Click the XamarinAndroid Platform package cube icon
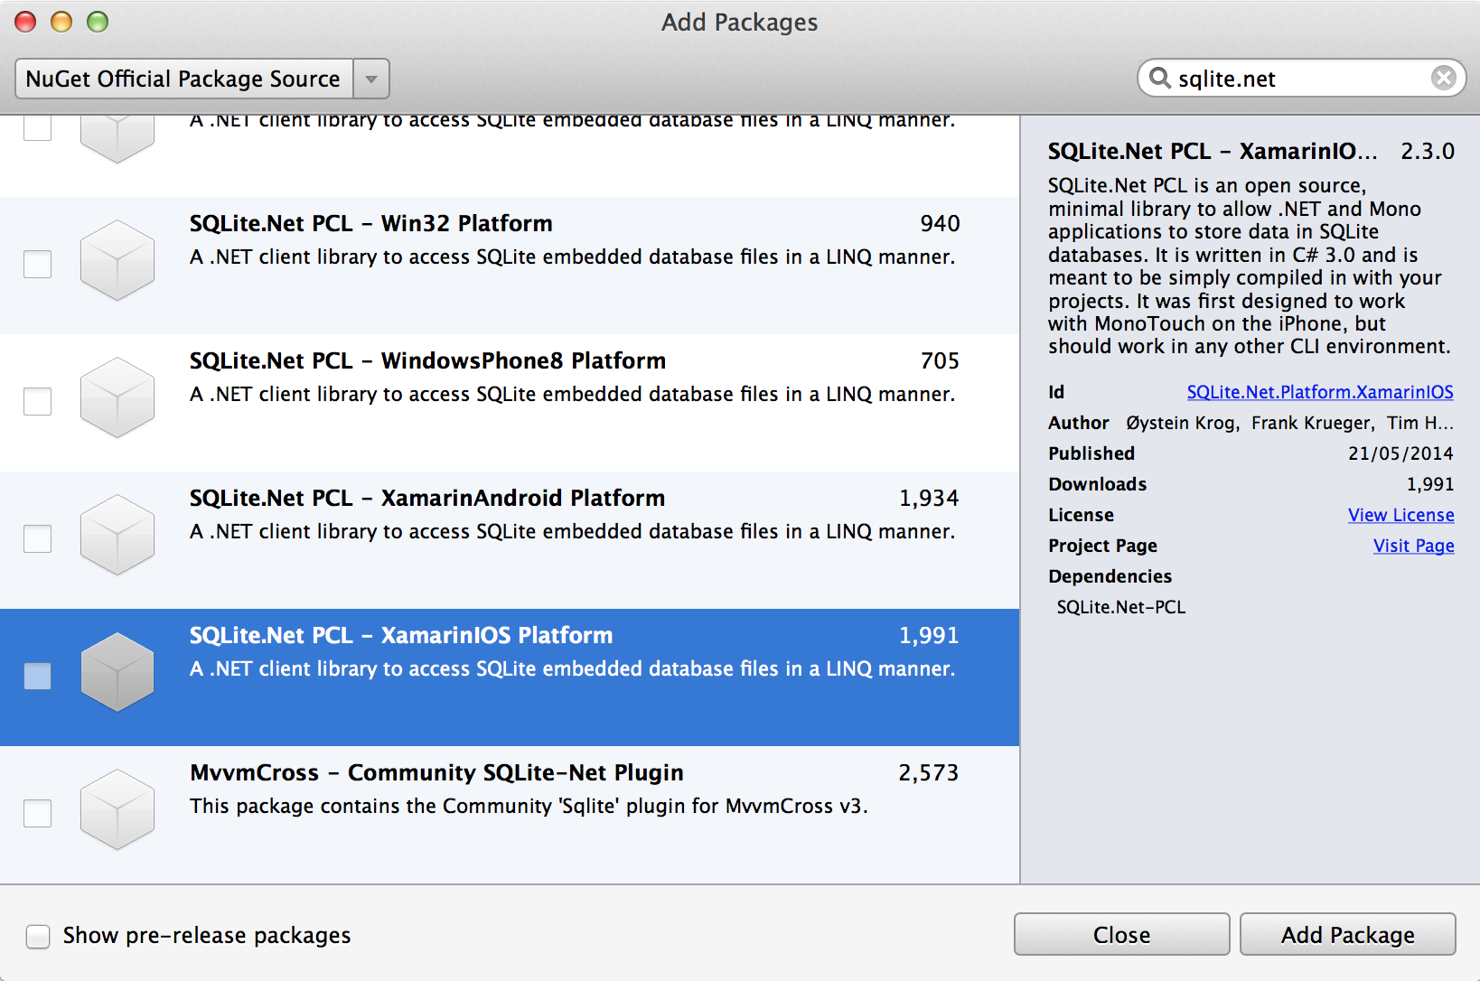Viewport: 1480px width, 981px height. coord(117,535)
